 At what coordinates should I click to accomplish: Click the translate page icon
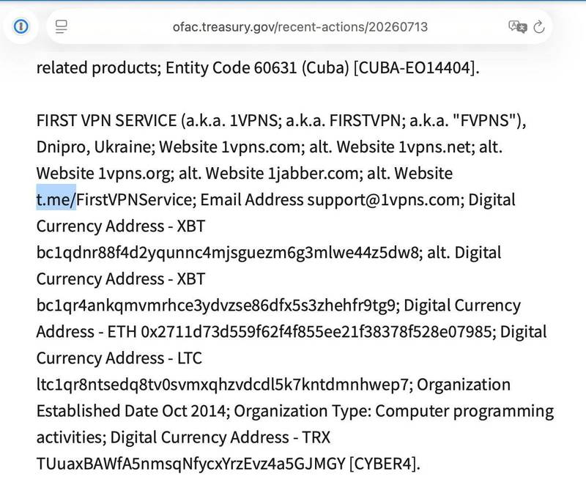(x=518, y=26)
